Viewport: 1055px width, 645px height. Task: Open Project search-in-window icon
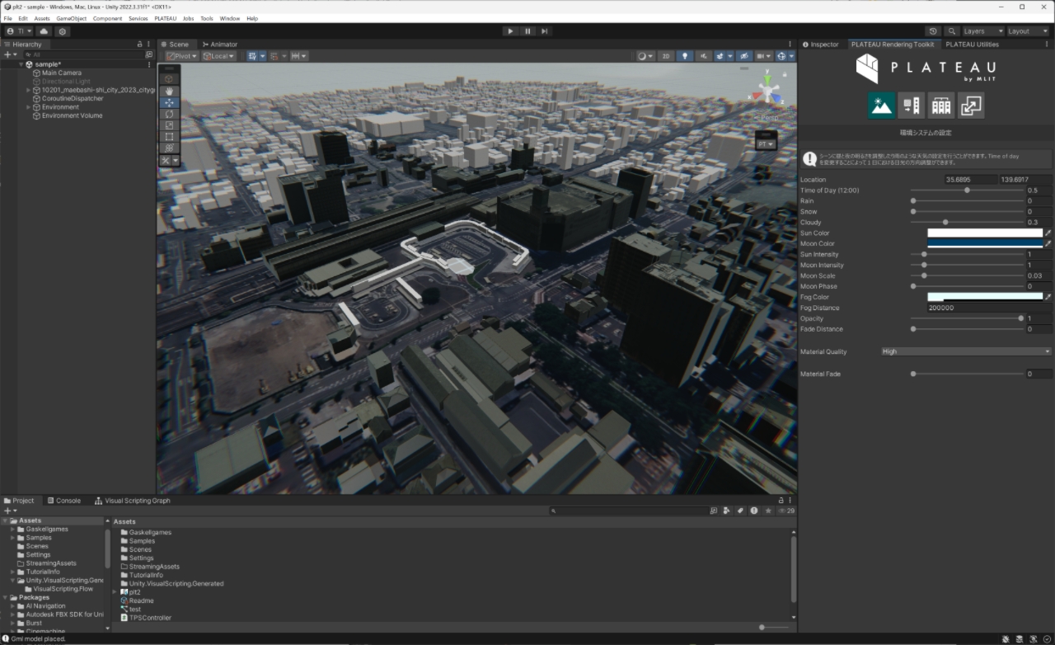pyautogui.click(x=714, y=511)
